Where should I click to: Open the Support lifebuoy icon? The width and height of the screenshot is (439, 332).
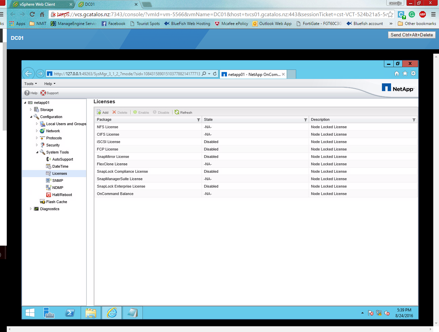tap(43, 93)
